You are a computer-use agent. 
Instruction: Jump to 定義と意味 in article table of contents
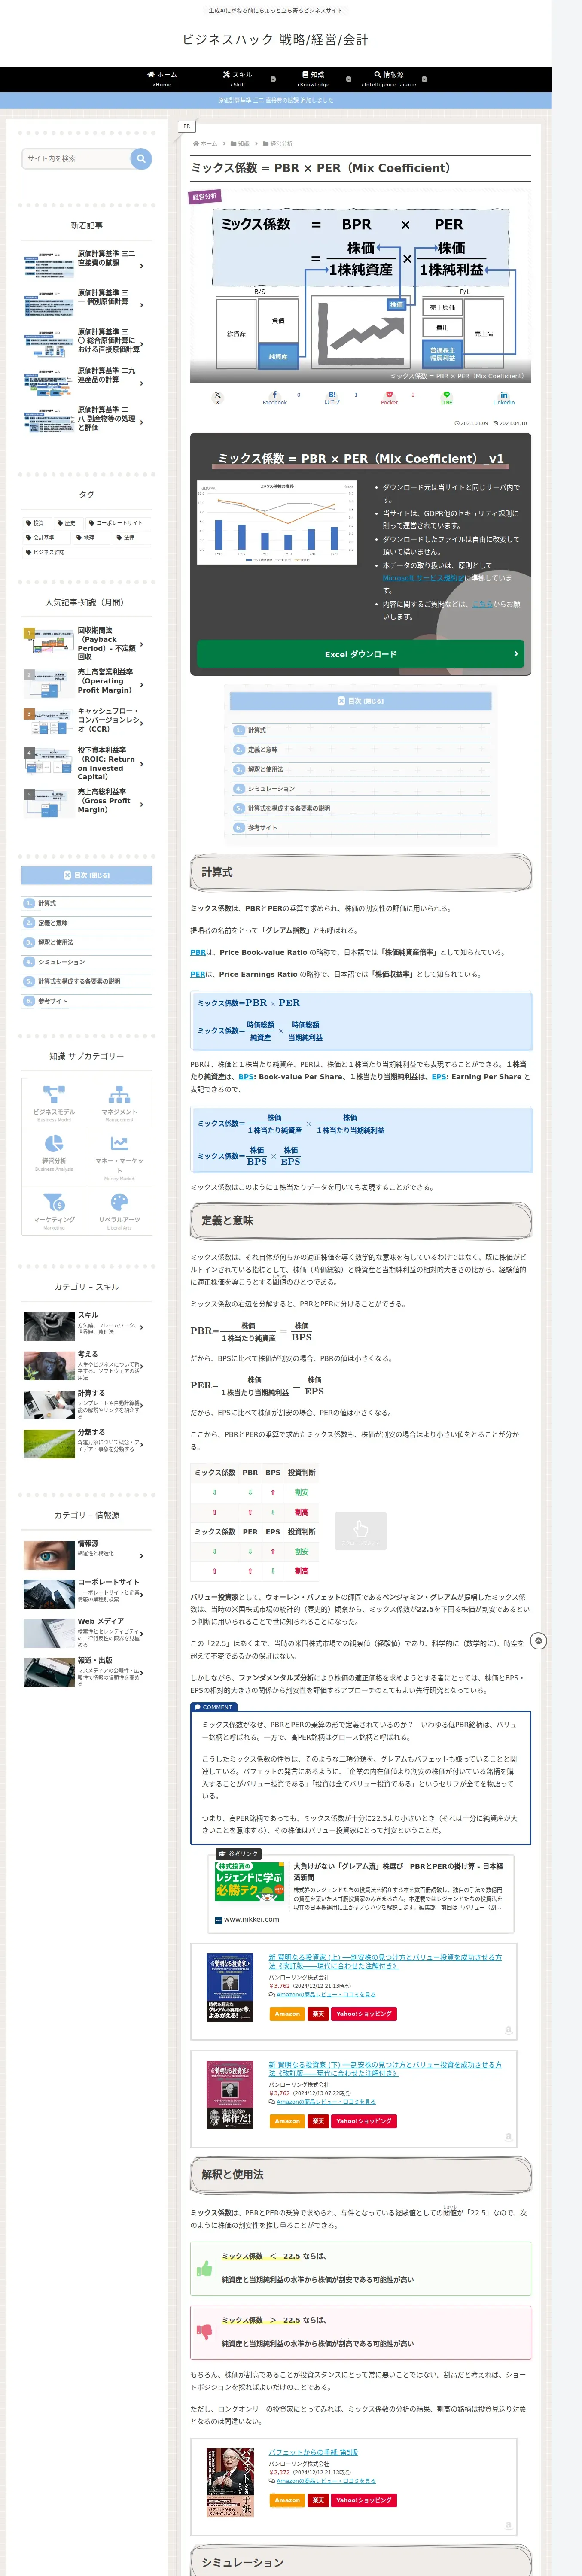click(x=263, y=749)
